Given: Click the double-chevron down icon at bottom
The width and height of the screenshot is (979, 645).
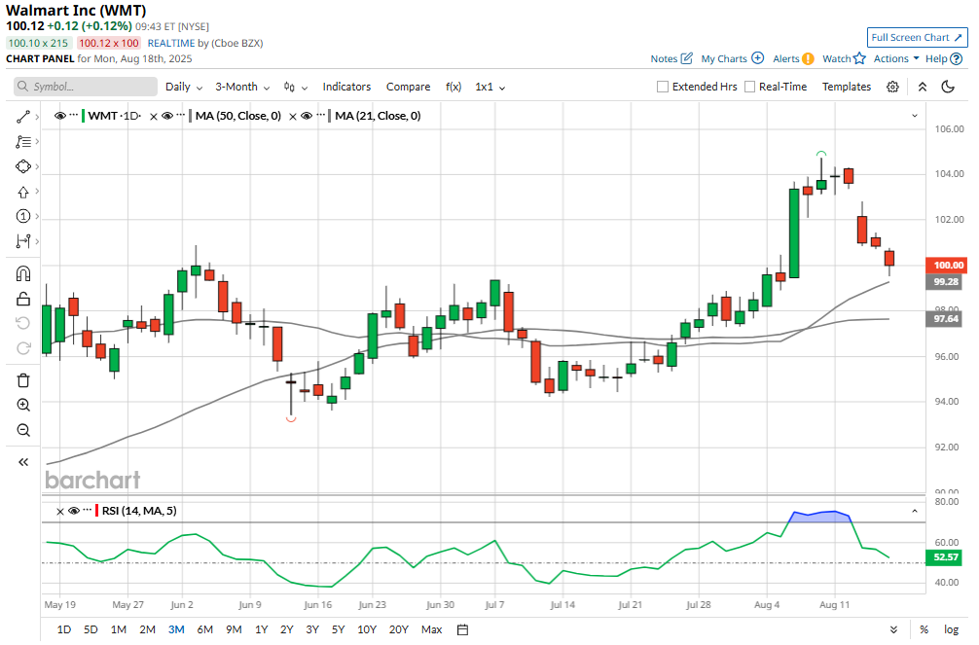Looking at the screenshot, I should (x=893, y=629).
